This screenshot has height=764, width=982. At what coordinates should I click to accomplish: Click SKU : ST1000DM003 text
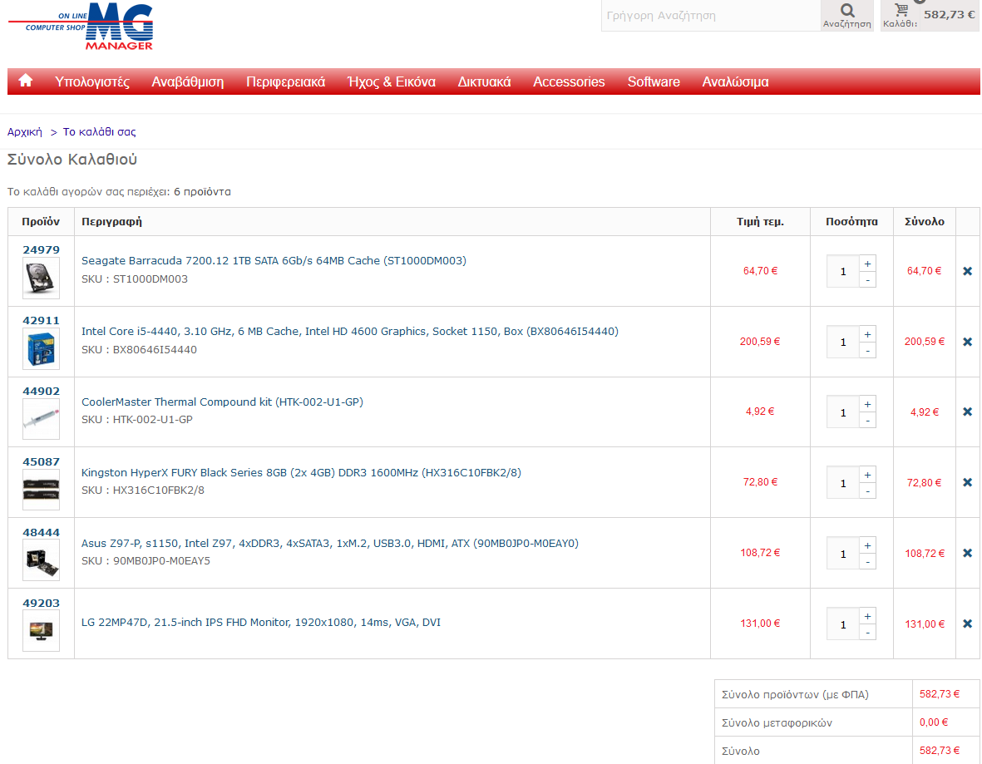tap(135, 279)
